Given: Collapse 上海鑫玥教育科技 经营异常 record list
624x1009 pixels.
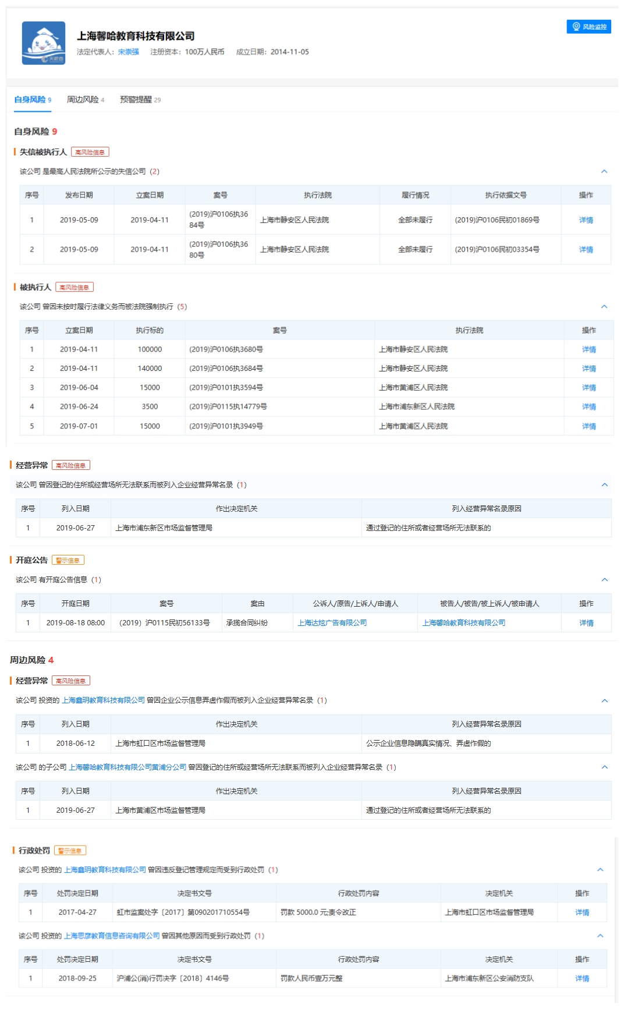Looking at the screenshot, I should coord(605,700).
